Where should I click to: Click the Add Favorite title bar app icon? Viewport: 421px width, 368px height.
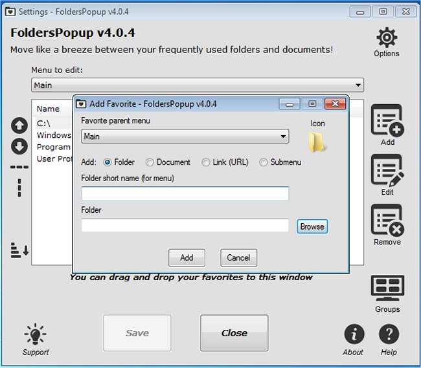coord(81,103)
